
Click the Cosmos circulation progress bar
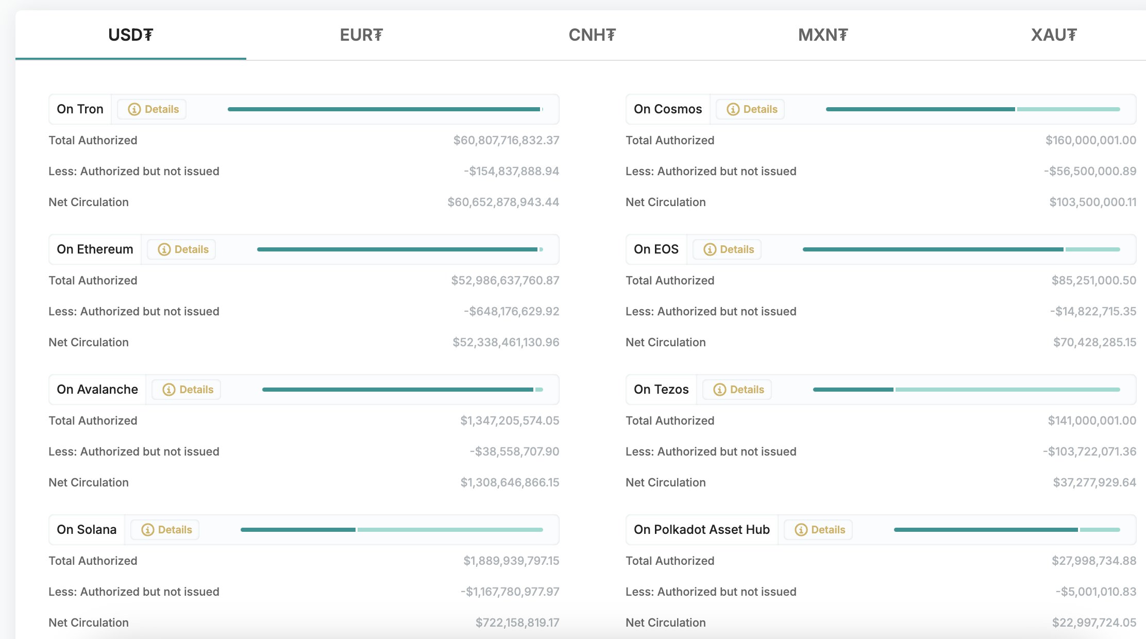tap(973, 109)
